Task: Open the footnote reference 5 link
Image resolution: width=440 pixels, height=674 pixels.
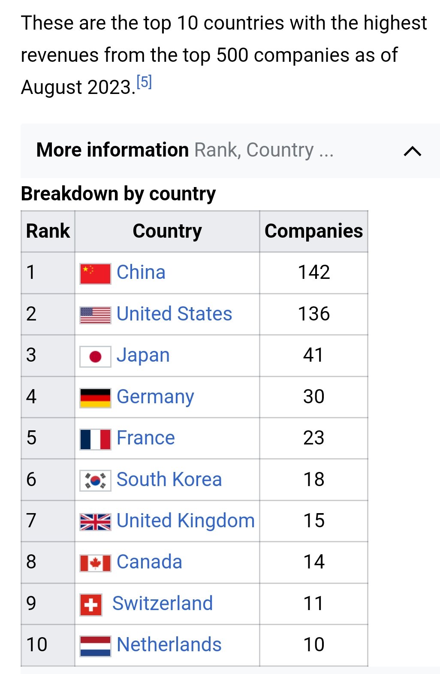Action: (144, 82)
